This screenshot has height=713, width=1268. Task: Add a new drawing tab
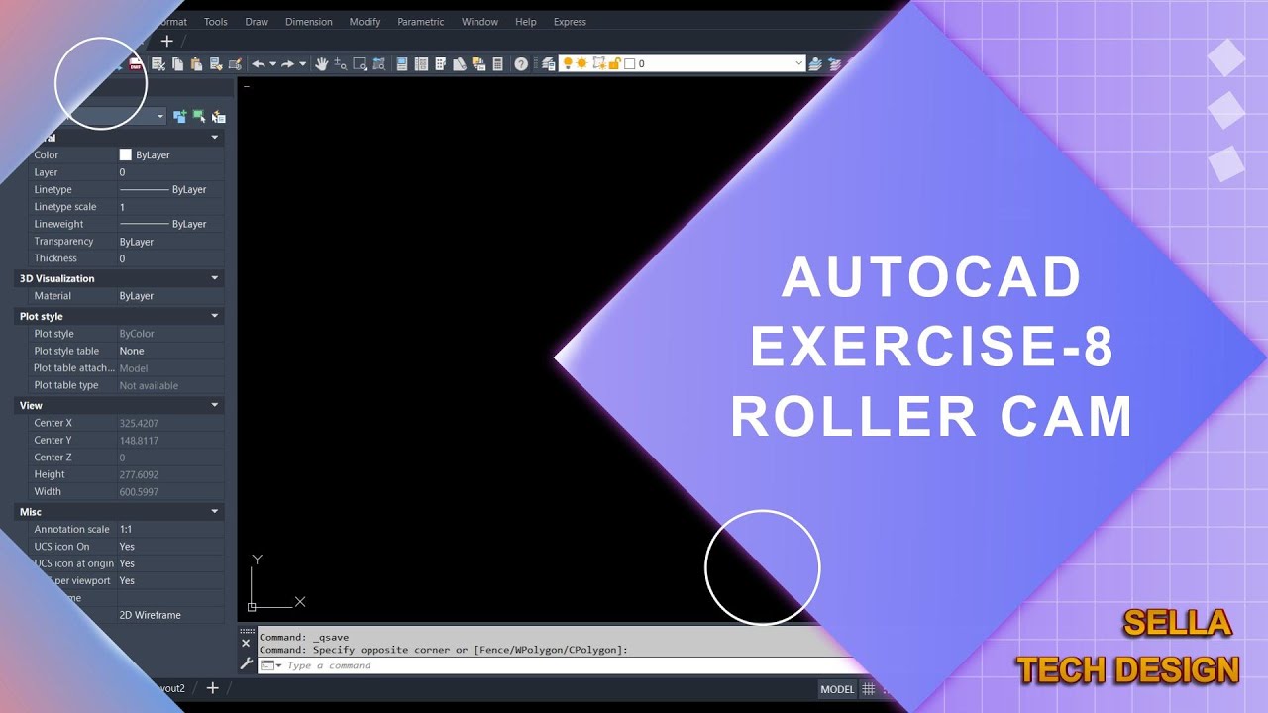click(x=166, y=41)
